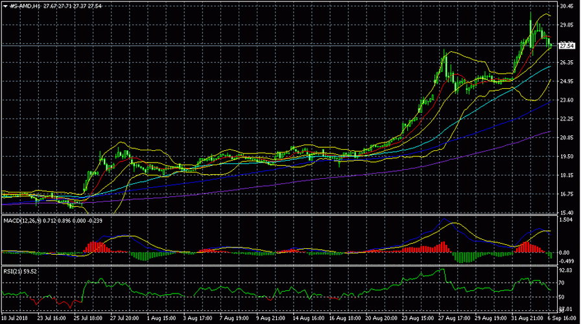This screenshot has width=581, height=324.
Task: Click the 27 Jul 20:00 time label
Action: point(124,318)
